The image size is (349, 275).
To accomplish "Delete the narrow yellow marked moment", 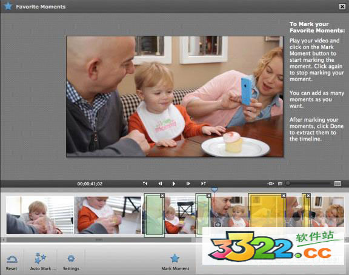I will click(308, 196).
